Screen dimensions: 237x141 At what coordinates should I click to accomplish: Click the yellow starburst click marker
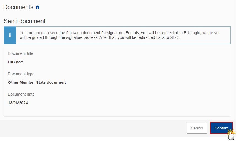(x=231, y=132)
